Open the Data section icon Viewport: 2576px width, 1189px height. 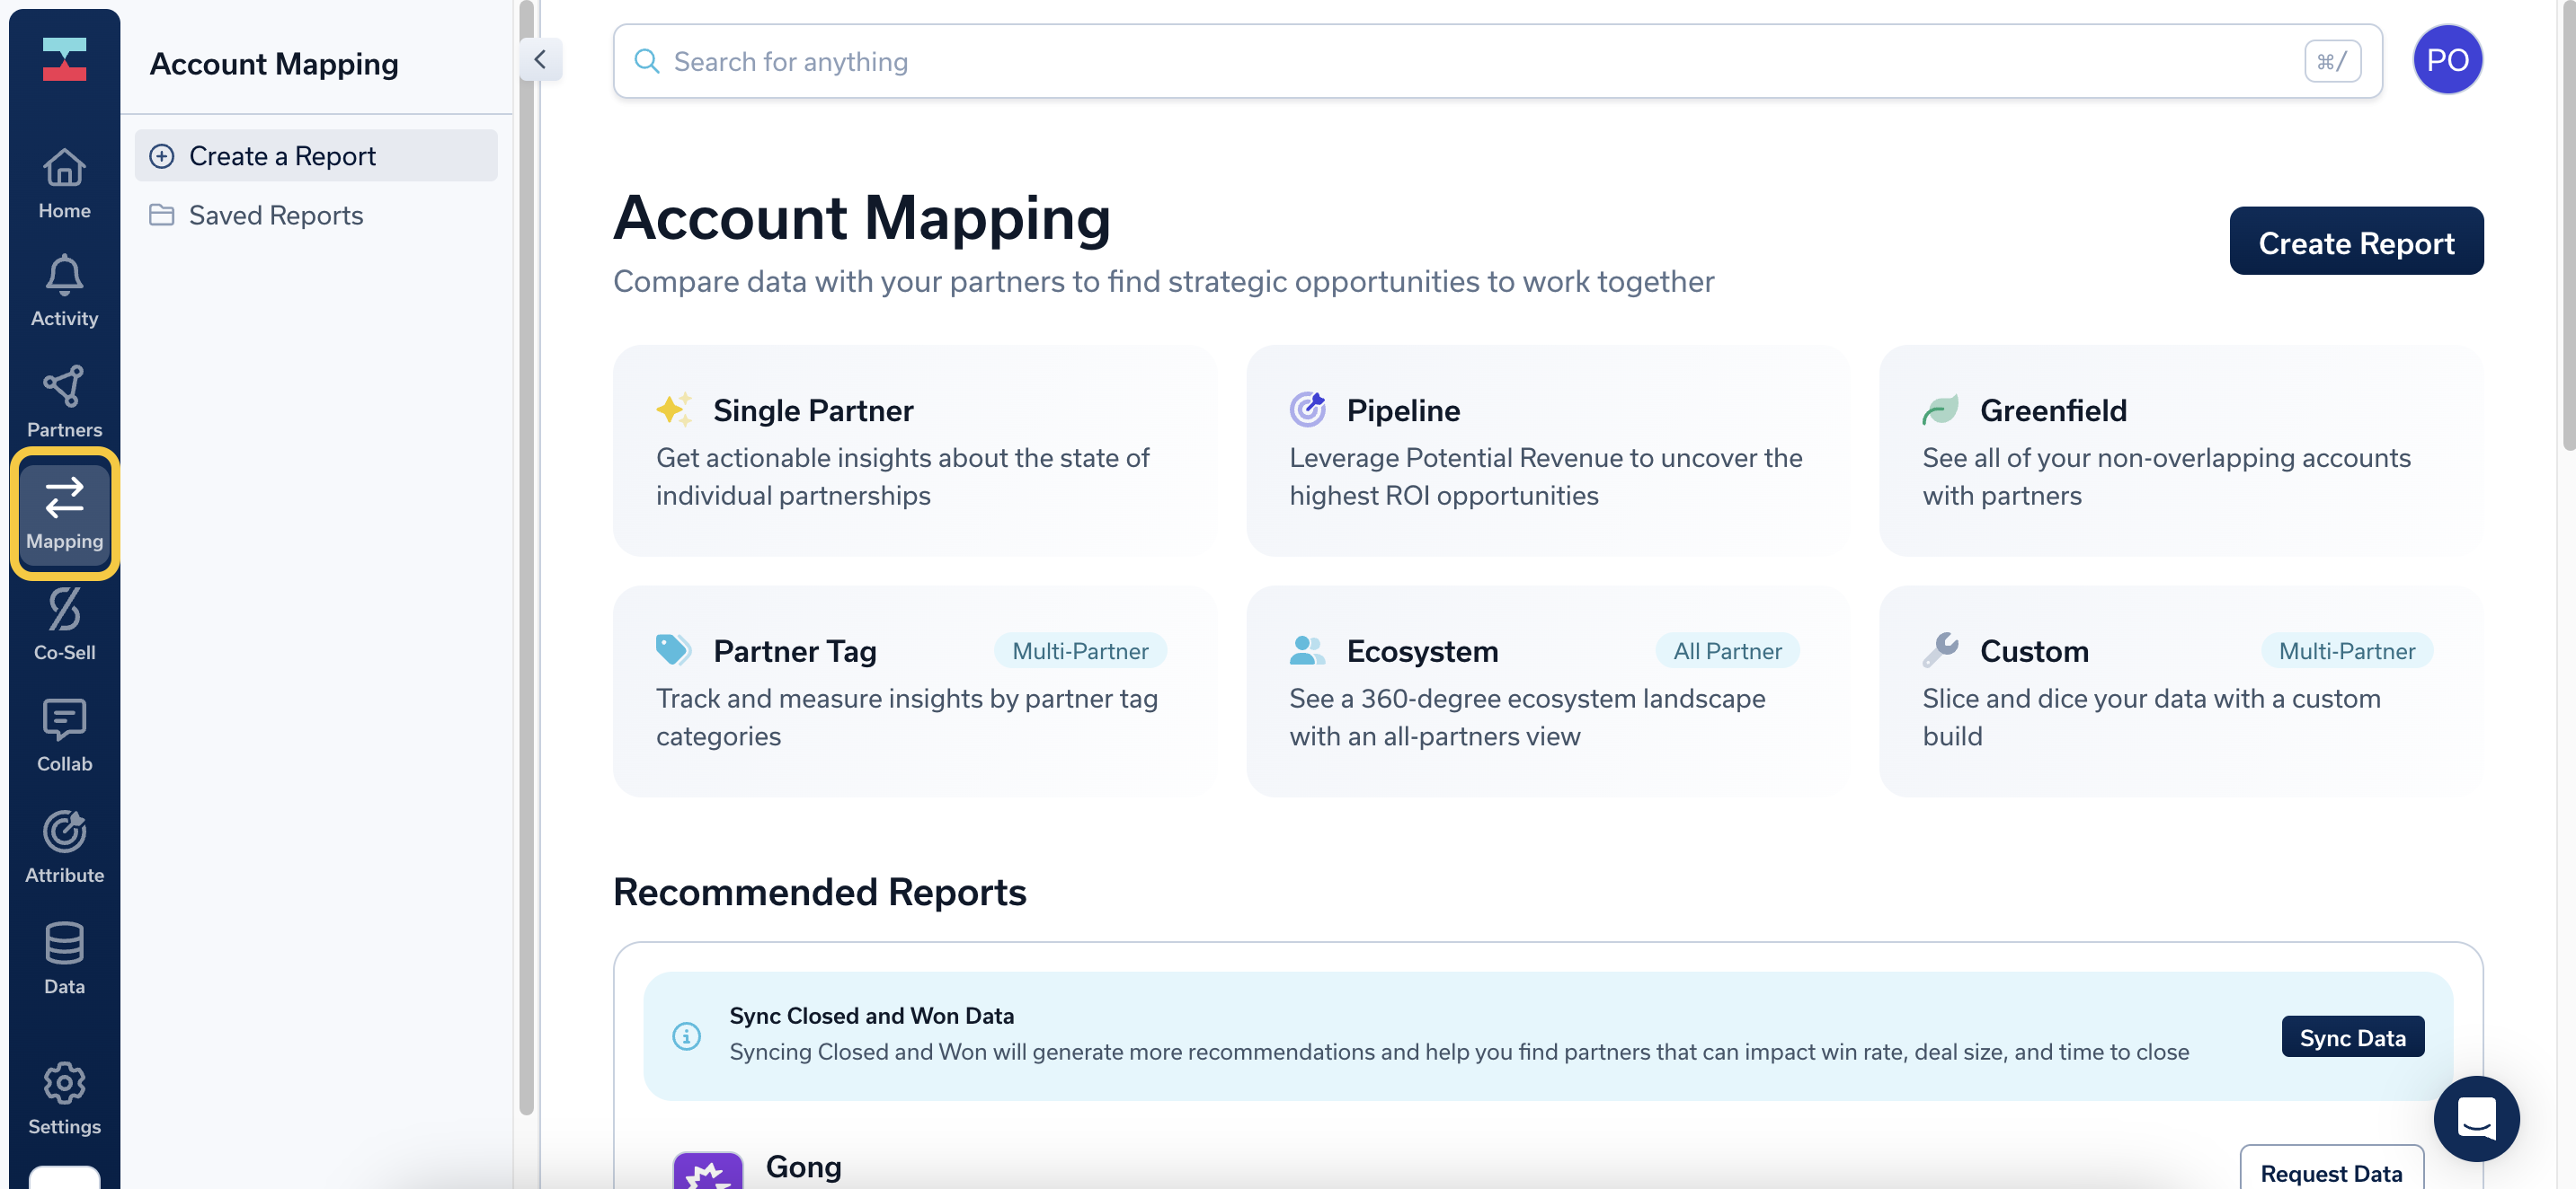pyautogui.click(x=64, y=958)
